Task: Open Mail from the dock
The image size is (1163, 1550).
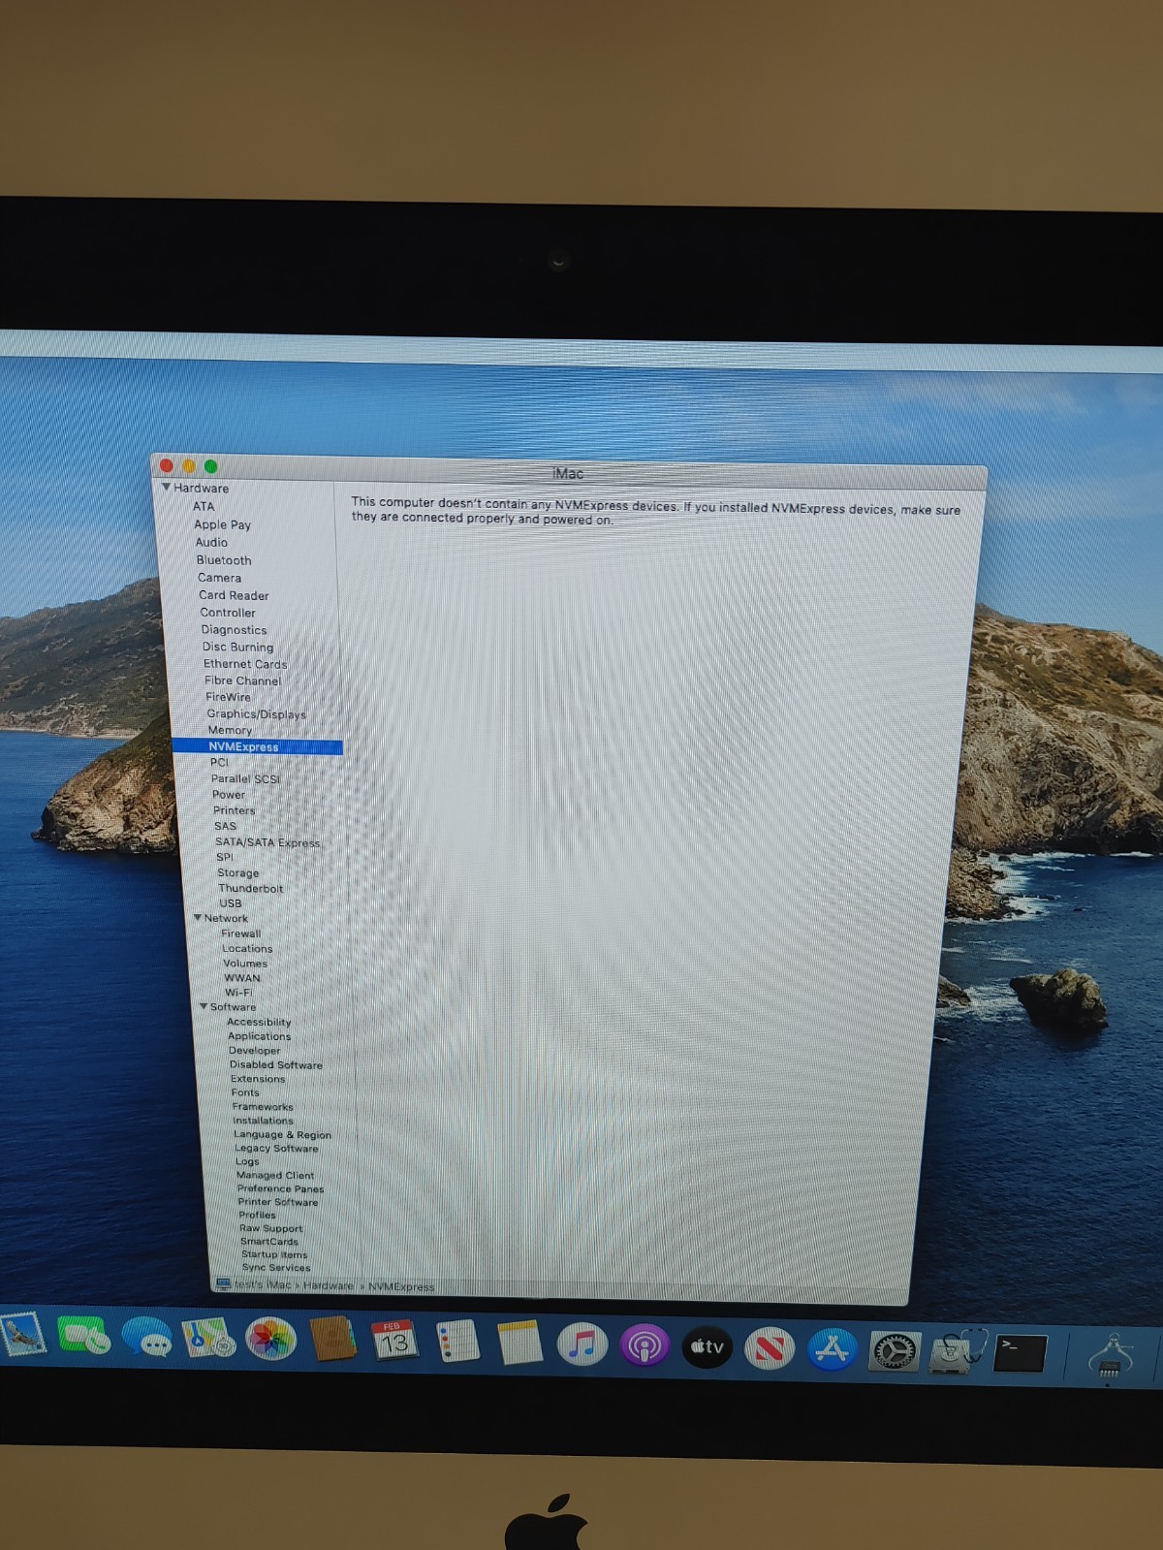Action: [x=21, y=1334]
